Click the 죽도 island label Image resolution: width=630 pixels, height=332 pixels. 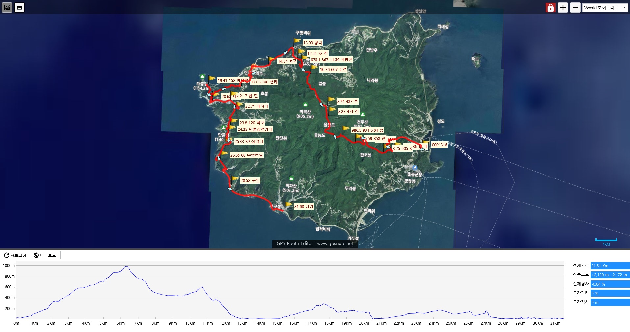tap(475, 59)
